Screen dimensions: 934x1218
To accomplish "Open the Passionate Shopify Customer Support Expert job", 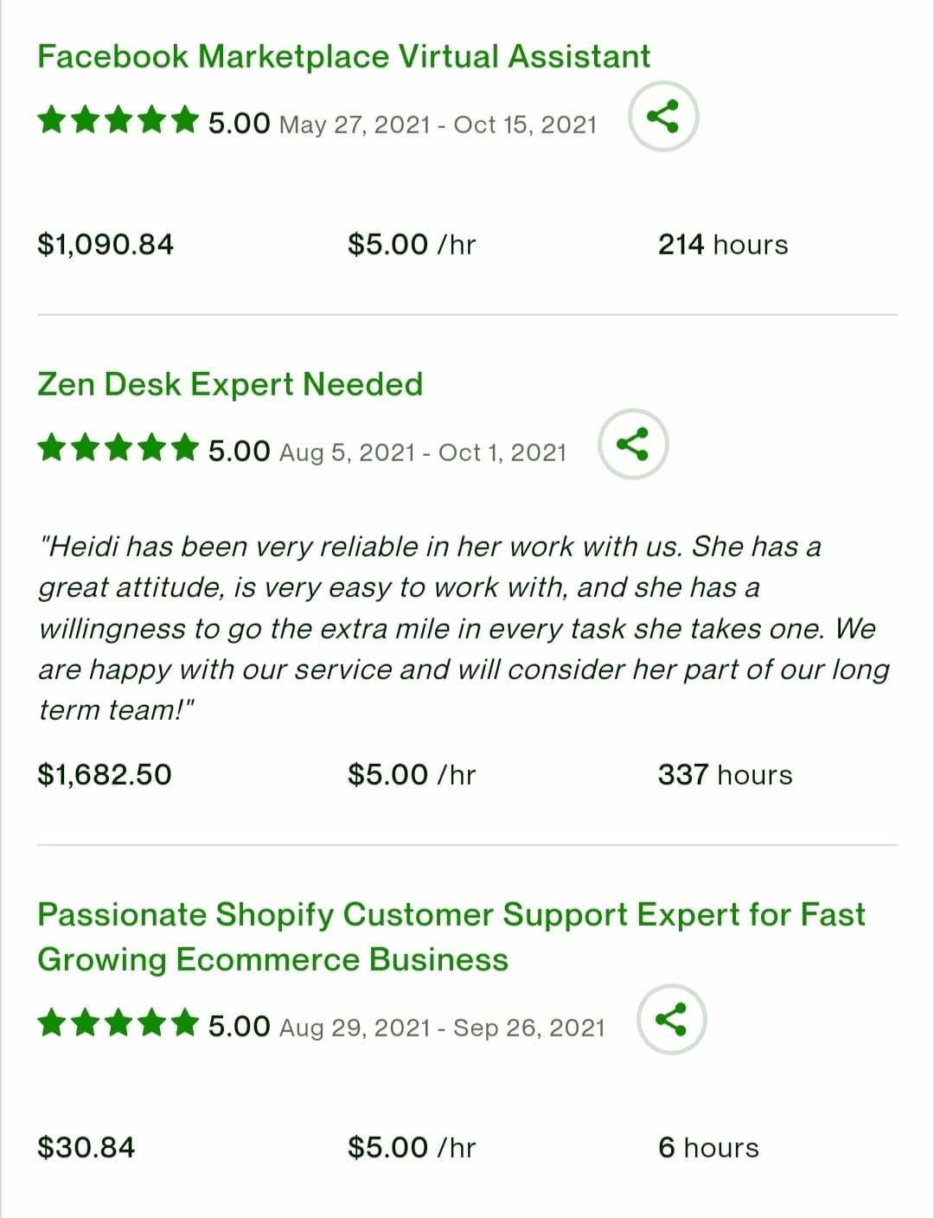I will 451,937.
